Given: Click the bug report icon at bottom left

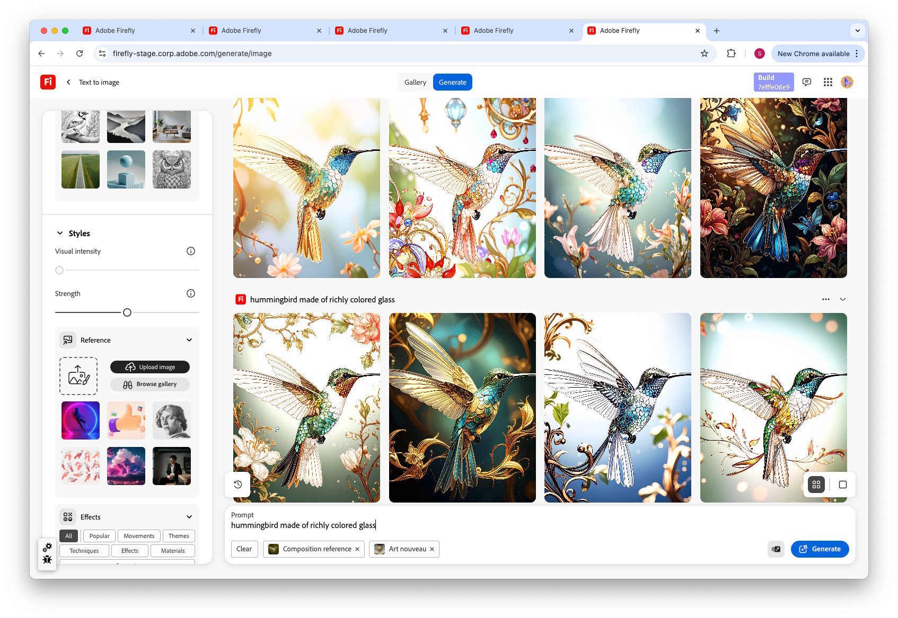Looking at the screenshot, I should tap(47, 560).
